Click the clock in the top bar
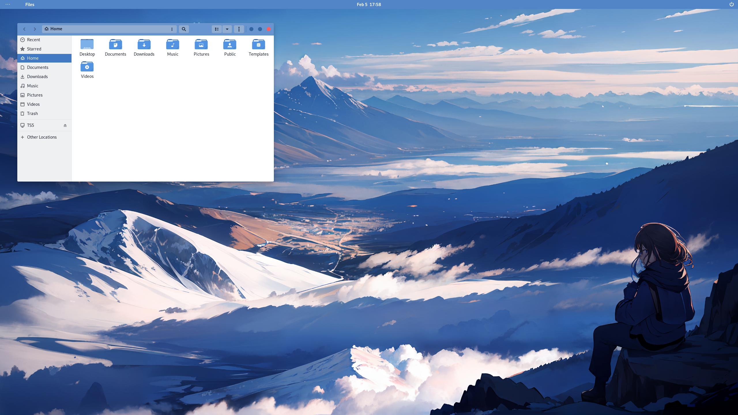 click(369, 4)
